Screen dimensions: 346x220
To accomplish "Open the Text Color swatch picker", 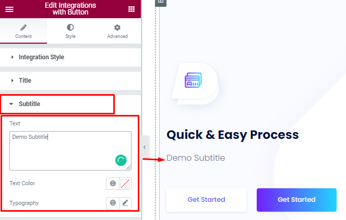I will (x=125, y=184).
